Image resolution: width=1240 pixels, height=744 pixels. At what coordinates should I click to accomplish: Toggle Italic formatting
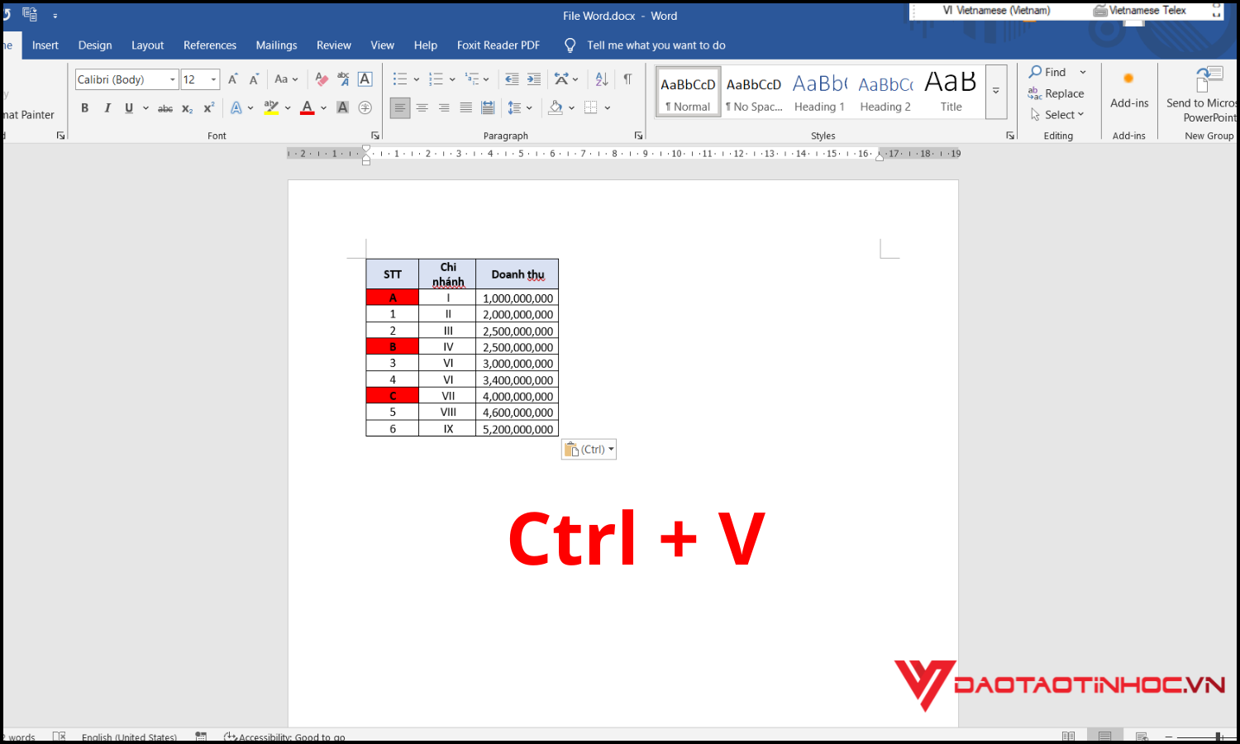coord(107,108)
